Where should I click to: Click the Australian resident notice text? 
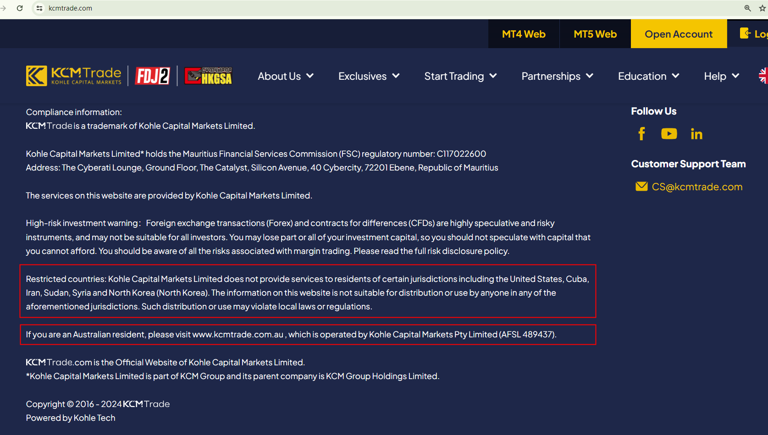(x=291, y=335)
